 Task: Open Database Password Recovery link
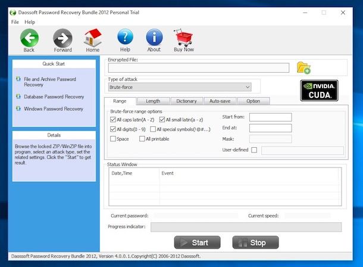pos(54,97)
